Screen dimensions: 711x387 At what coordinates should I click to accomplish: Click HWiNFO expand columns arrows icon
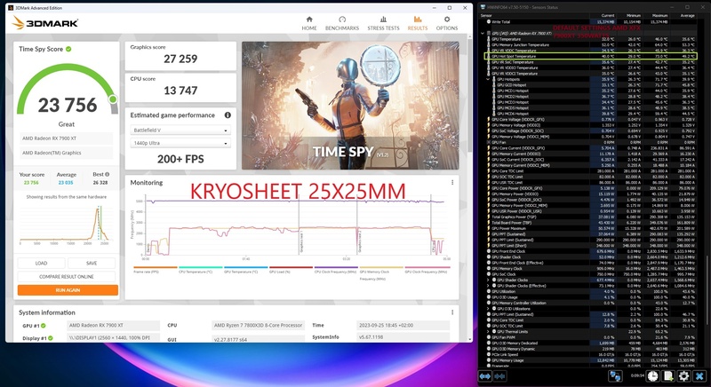coord(485,376)
